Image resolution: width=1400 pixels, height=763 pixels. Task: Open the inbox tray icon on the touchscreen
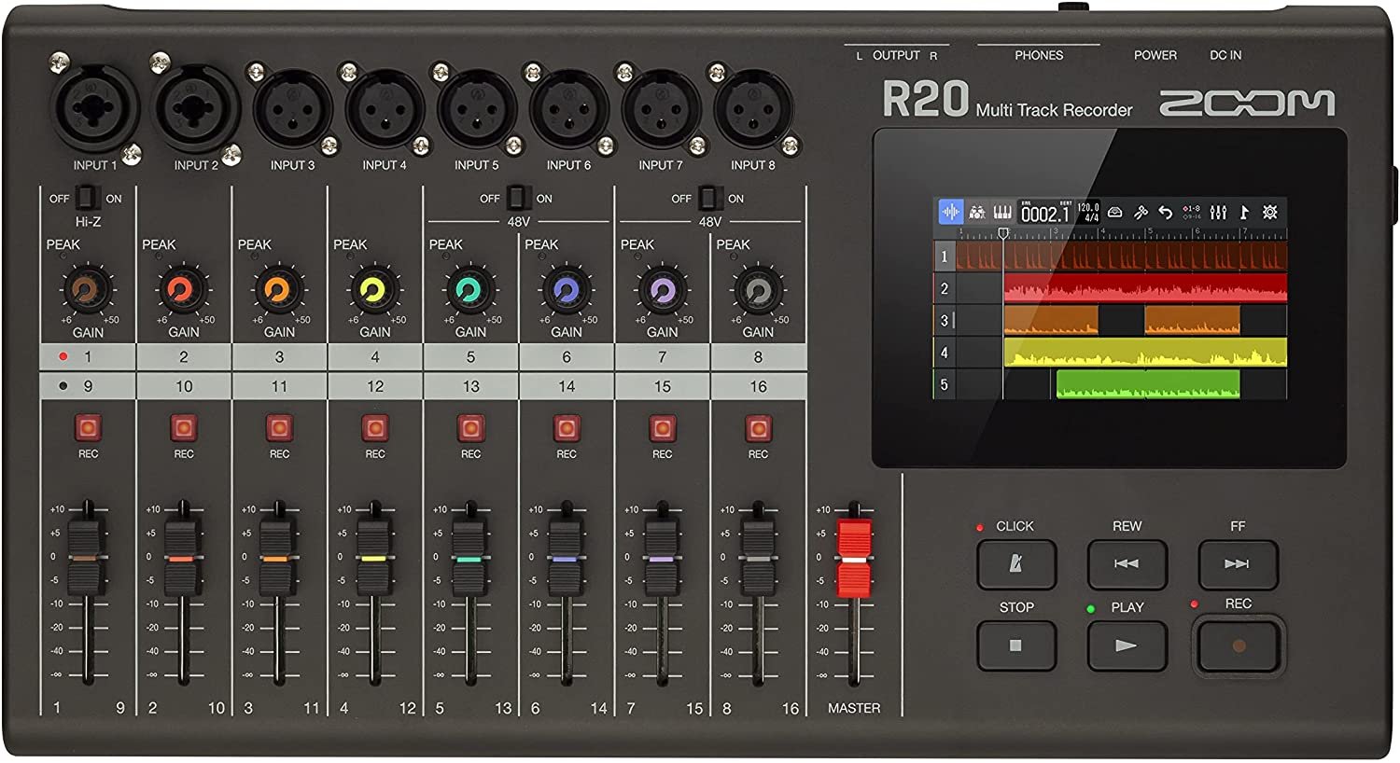[x=1114, y=213]
